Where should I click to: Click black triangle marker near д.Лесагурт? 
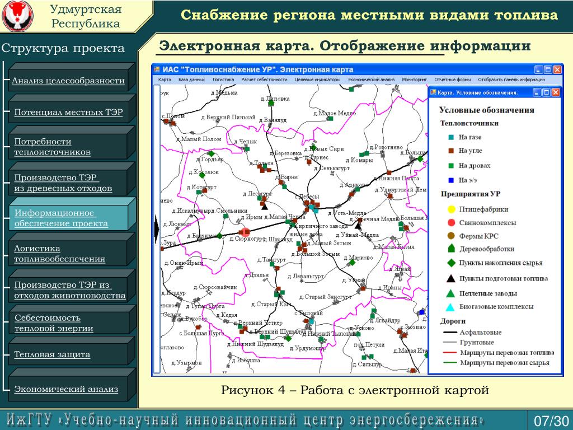tap(265, 207)
